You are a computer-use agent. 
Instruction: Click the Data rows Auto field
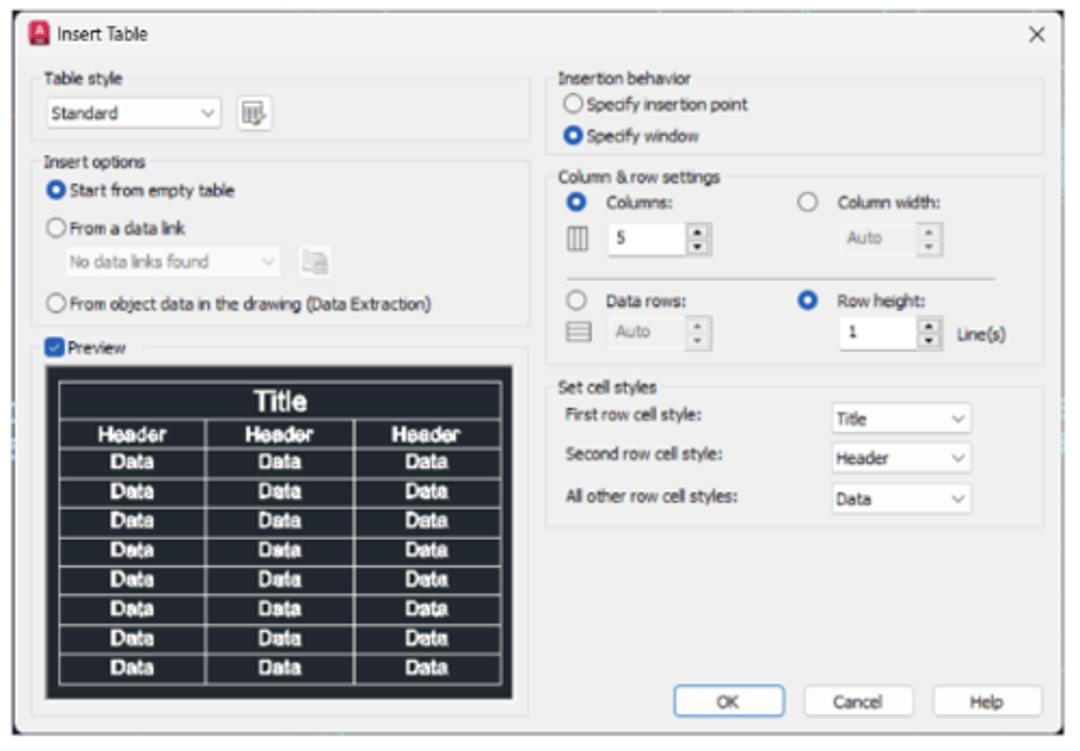coord(647,333)
